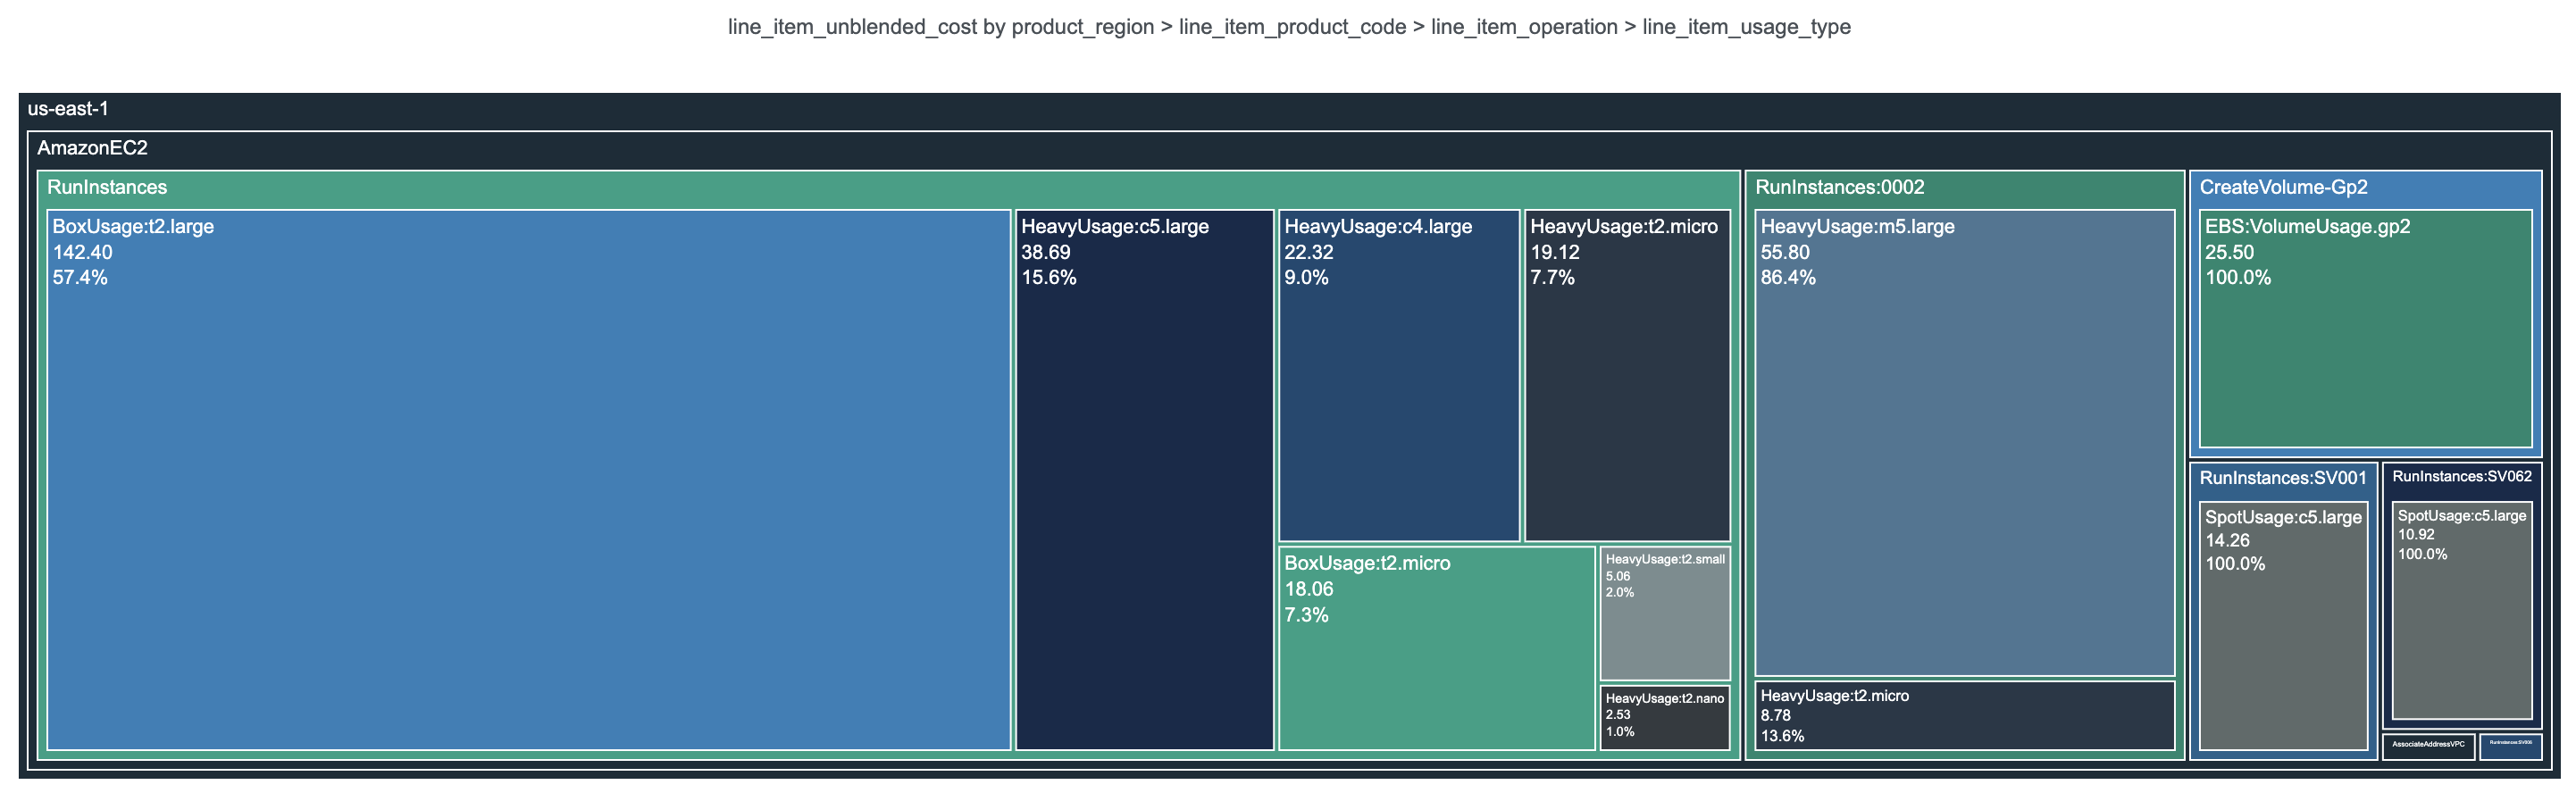2576x793 pixels.
Task: Click the tiny AssociateAddressVPC tile
Action: click(x=2428, y=747)
